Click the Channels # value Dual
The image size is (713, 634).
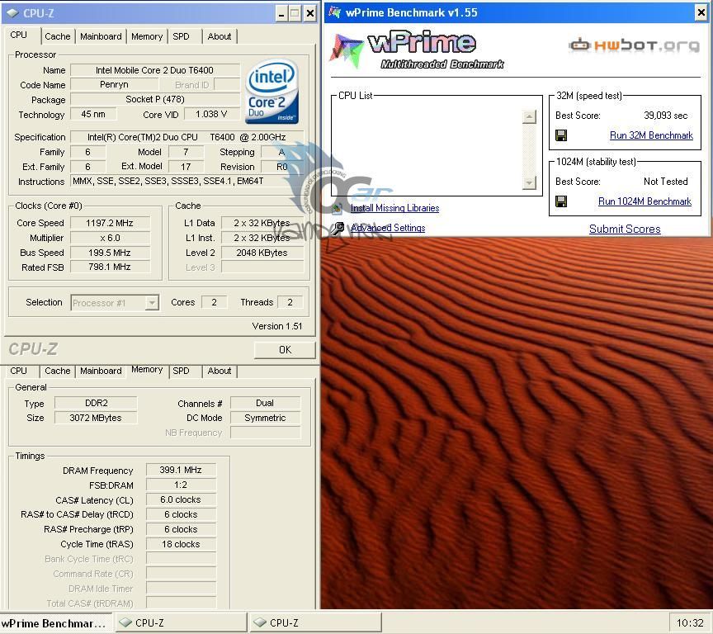265,403
